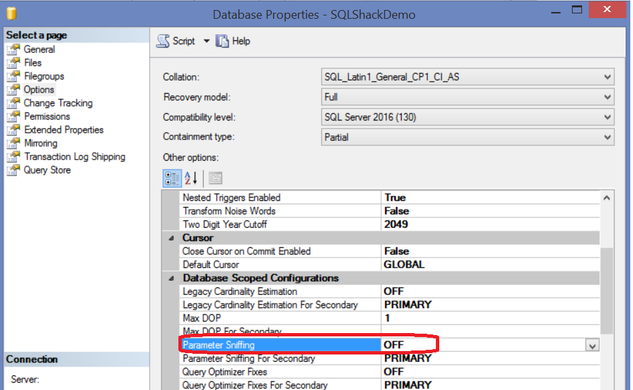633x390 pixels.
Task: Click the Property Pages icon
Action: pos(215,178)
